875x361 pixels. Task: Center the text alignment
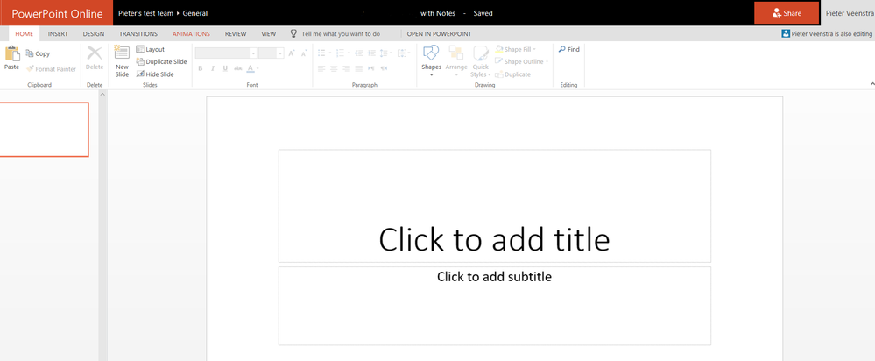334,68
